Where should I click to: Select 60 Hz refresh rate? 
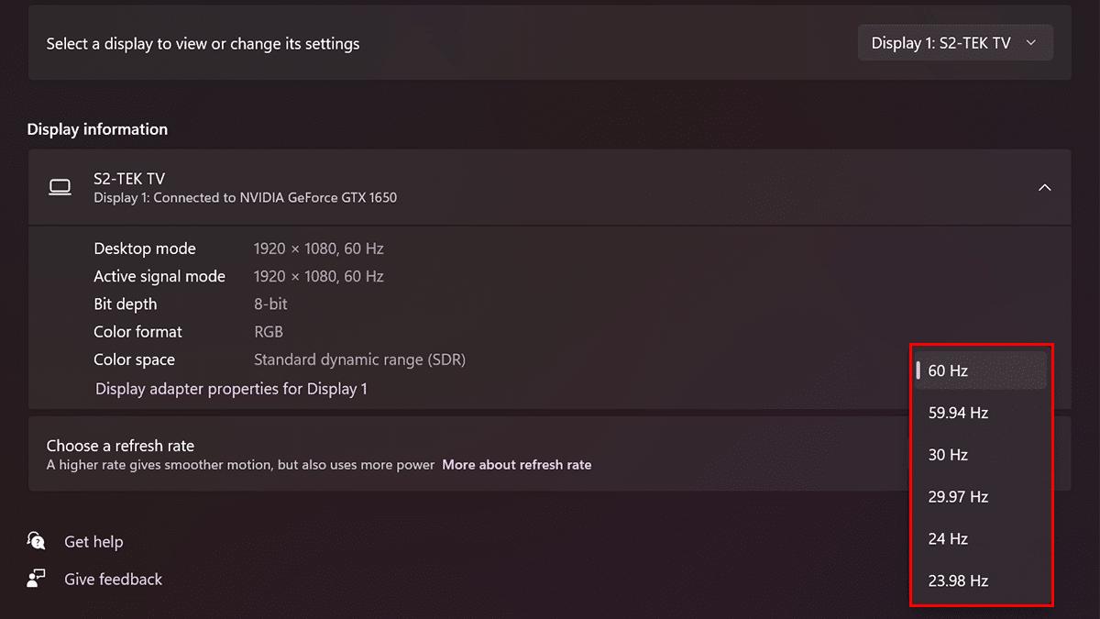pyautogui.click(x=949, y=370)
